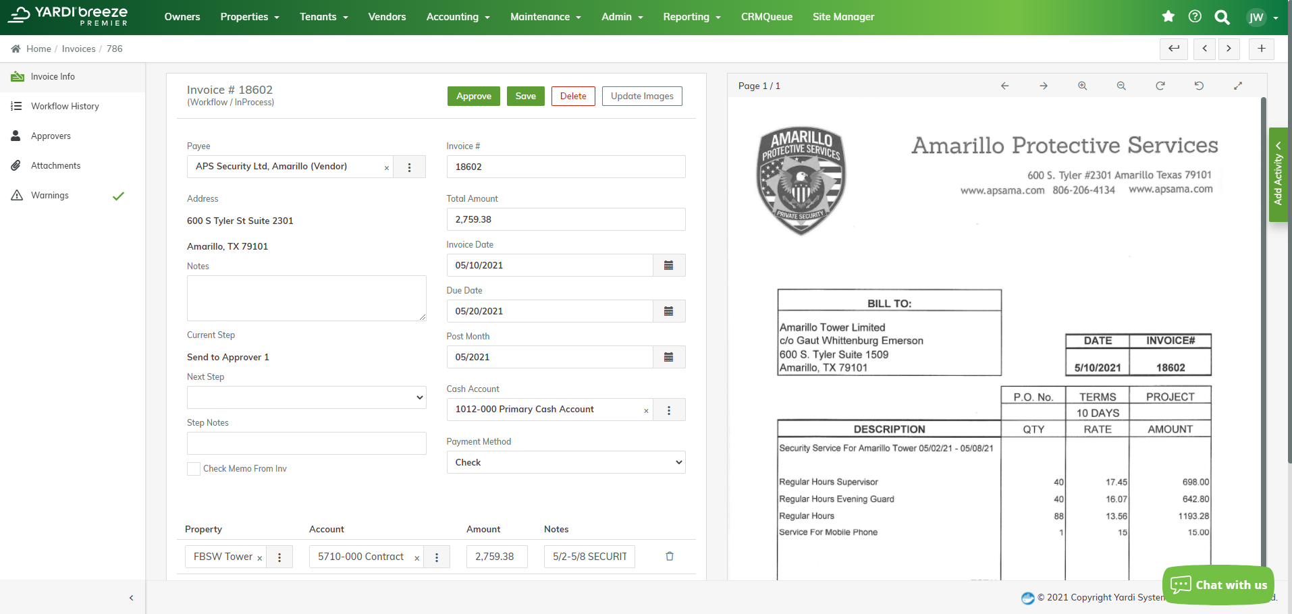The image size is (1292, 614).
Task: Toggle the Check Memo From Inv checkbox
Action: coord(194,469)
